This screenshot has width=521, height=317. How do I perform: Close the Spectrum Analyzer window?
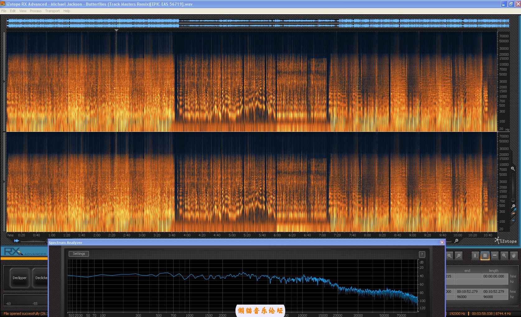[x=442, y=242]
